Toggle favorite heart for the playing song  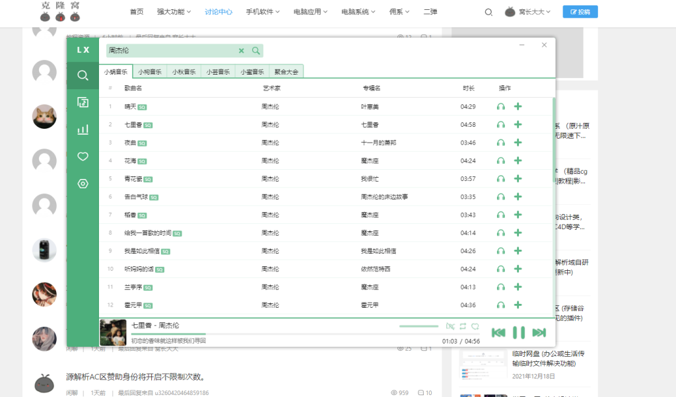475,326
